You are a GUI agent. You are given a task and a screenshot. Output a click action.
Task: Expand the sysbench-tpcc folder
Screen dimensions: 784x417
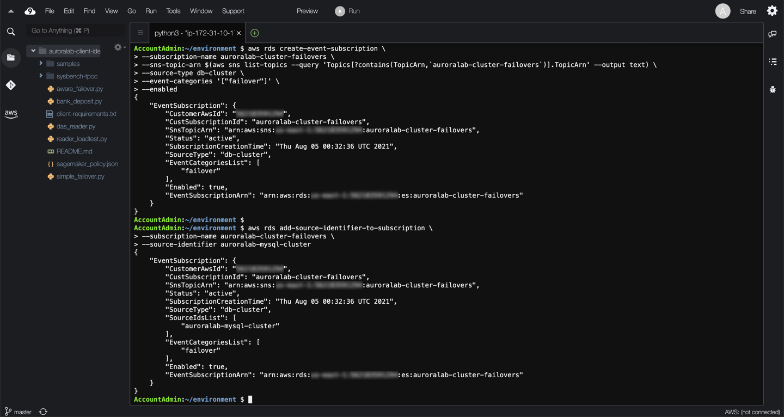pos(41,76)
